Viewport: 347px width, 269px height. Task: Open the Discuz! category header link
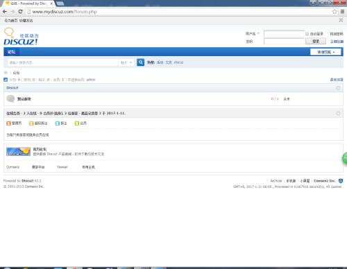tap(12, 88)
